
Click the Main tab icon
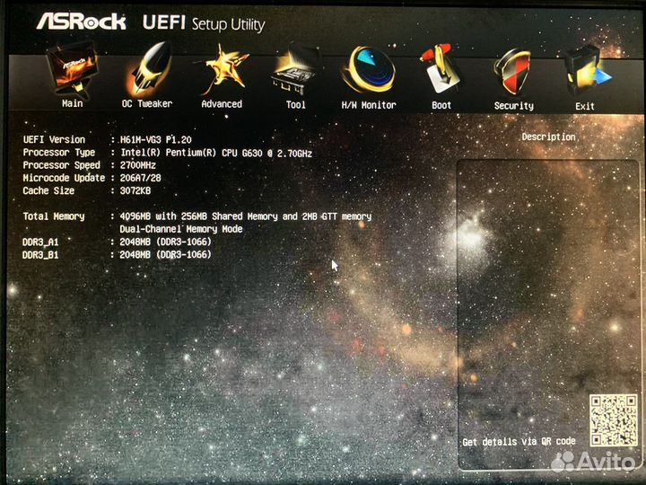click(73, 72)
